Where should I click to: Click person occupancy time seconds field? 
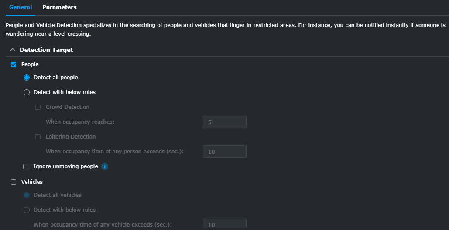(225, 152)
